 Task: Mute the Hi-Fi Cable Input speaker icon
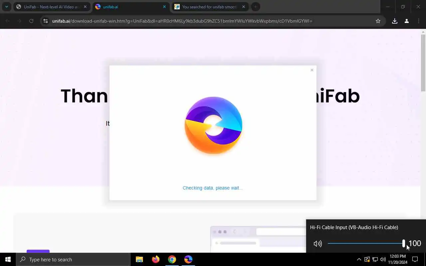coord(318,244)
